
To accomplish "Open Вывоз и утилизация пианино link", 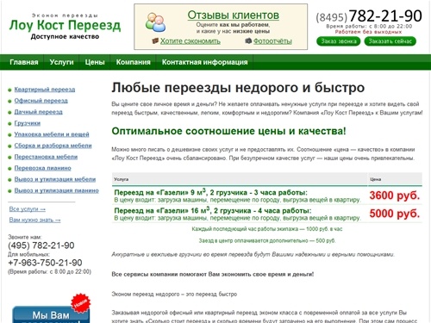I will (57, 190).
